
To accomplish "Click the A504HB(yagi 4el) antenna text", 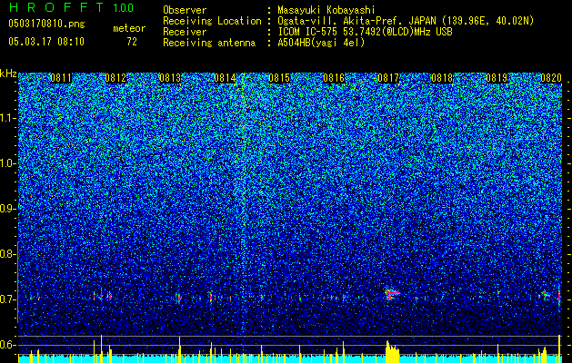I will 321,43.
